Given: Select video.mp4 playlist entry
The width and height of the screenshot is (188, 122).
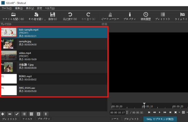Looking at the screenshot, I should (54, 56).
